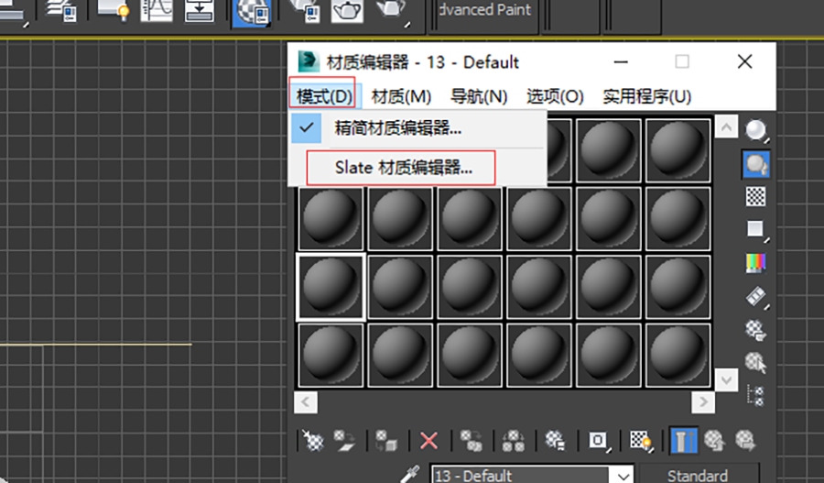Select the bottom-right sample sphere slot
The width and height of the screenshot is (824, 483).
coord(678,356)
